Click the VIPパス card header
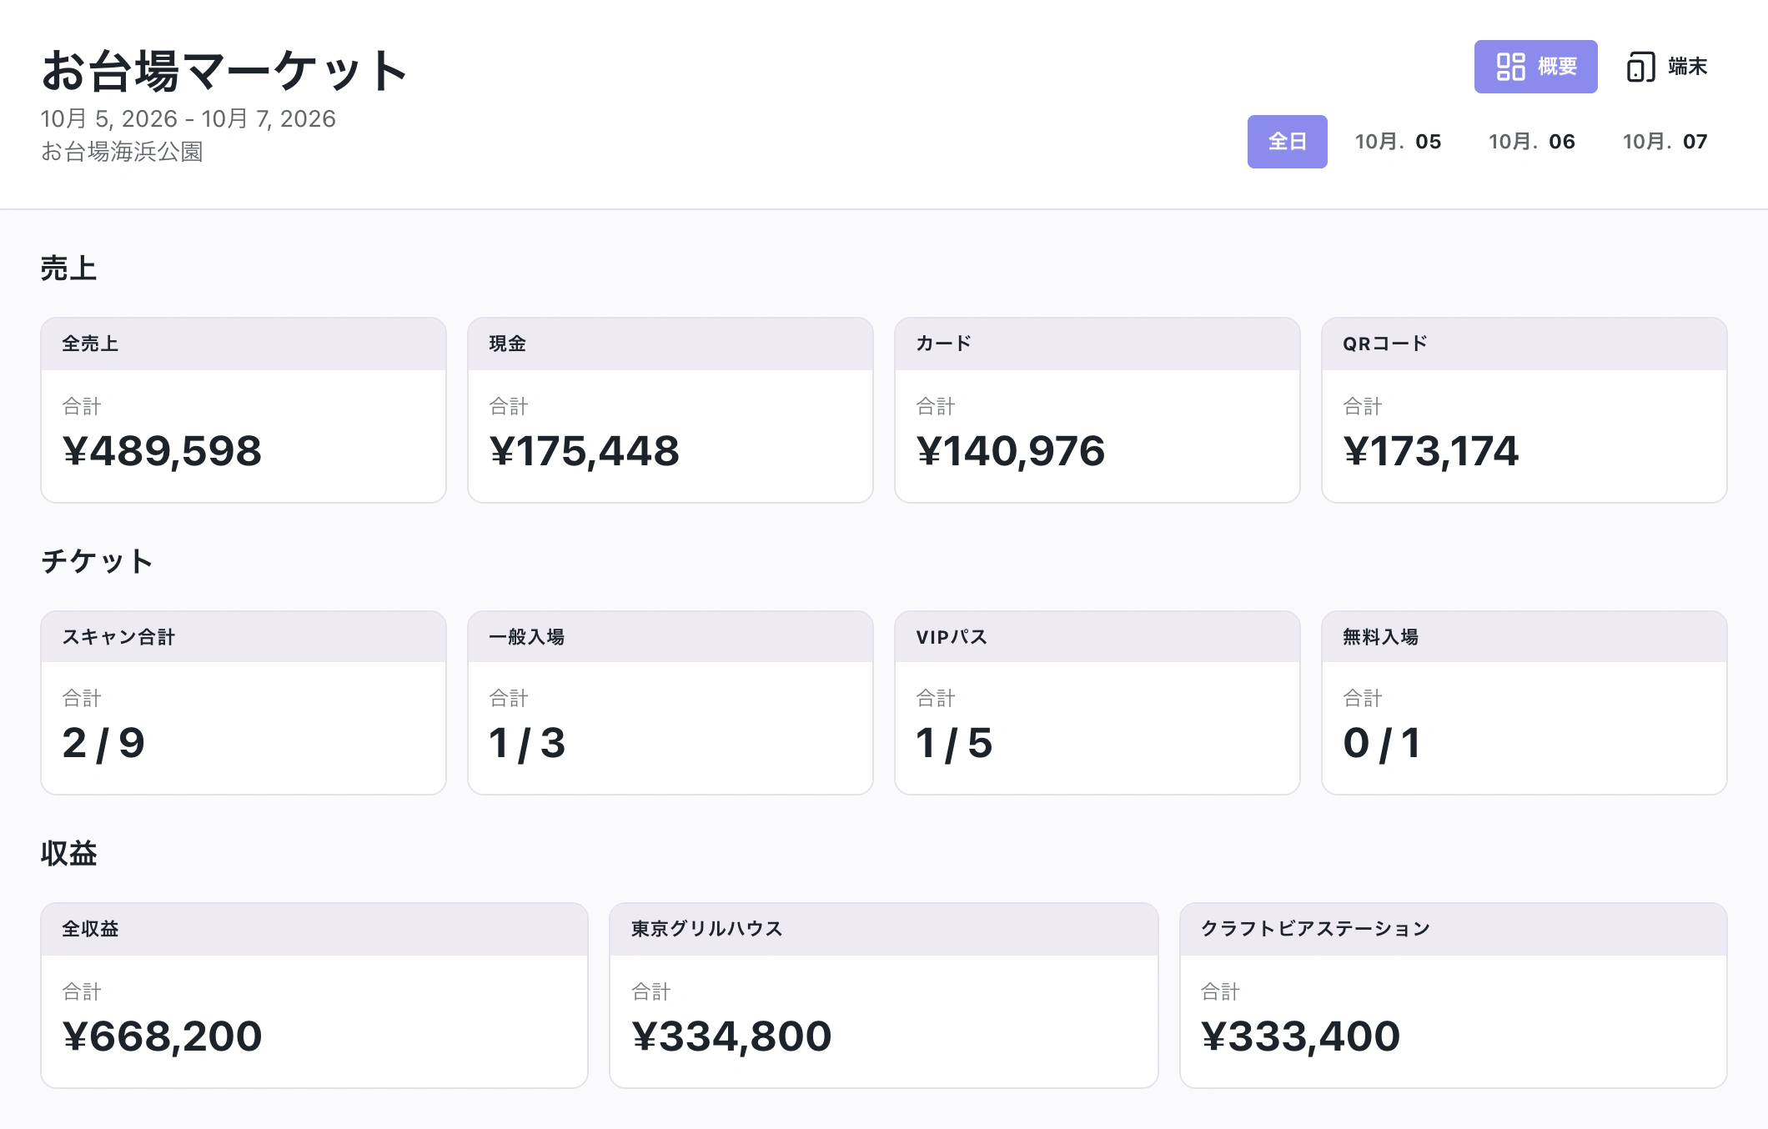 pyautogui.click(x=1097, y=637)
